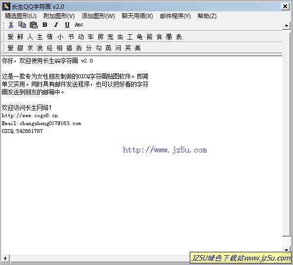This screenshot has width=293, height=265.
Task: Choose the 食 graphic button
Action: tap(159, 37)
